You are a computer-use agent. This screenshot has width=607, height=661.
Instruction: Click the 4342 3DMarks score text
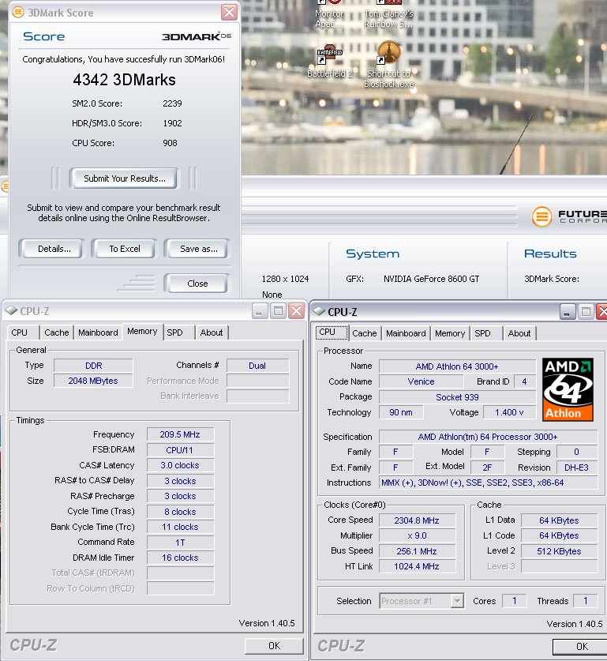(124, 80)
